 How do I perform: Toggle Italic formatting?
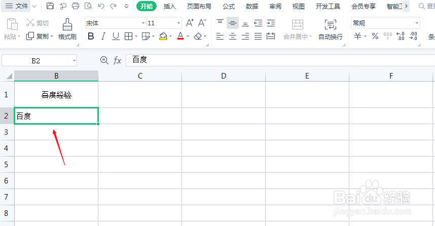click(103, 36)
